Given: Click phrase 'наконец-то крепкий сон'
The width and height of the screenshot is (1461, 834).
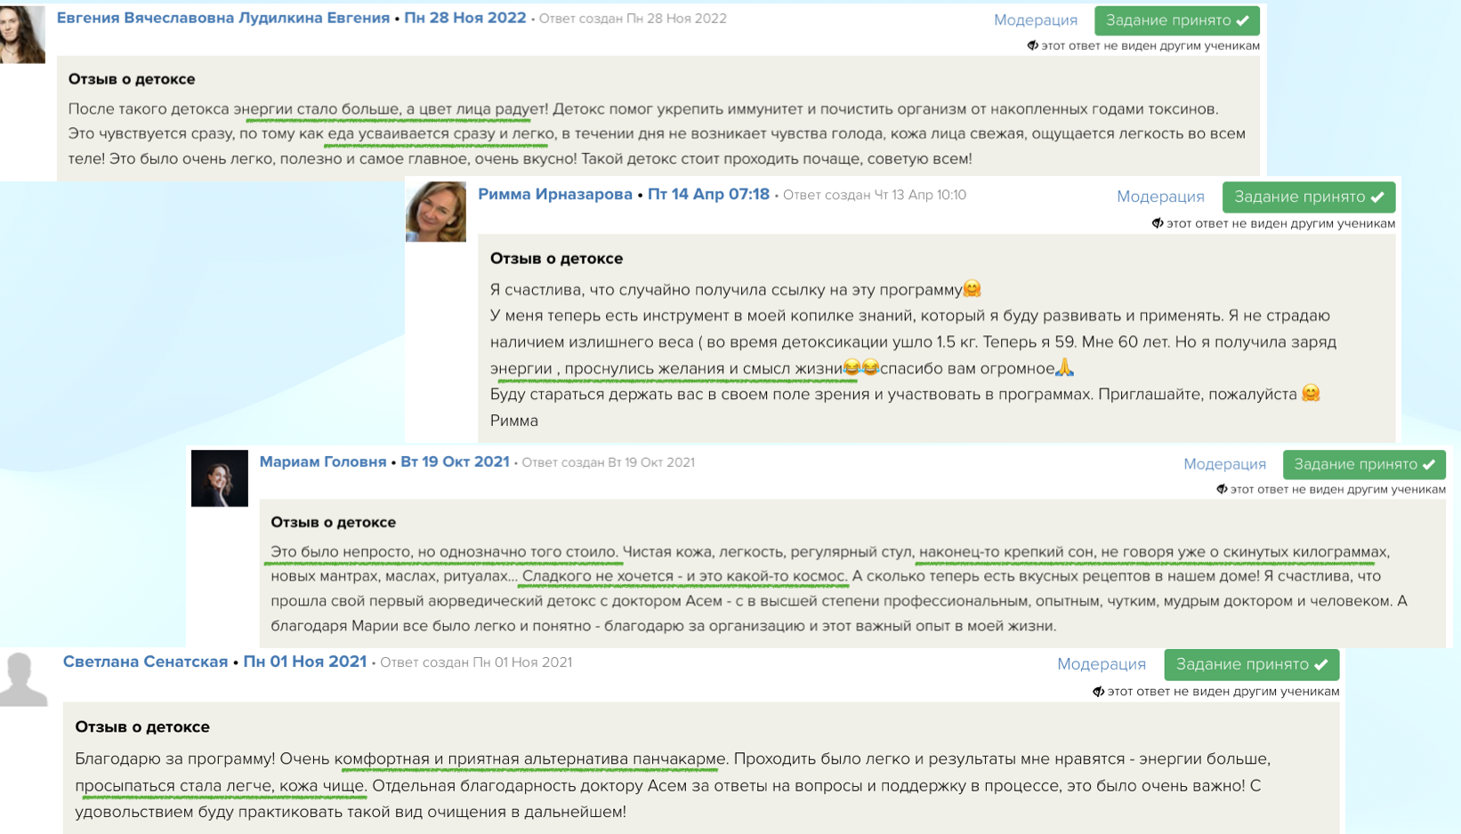Looking at the screenshot, I should pyautogui.click(x=1005, y=552).
